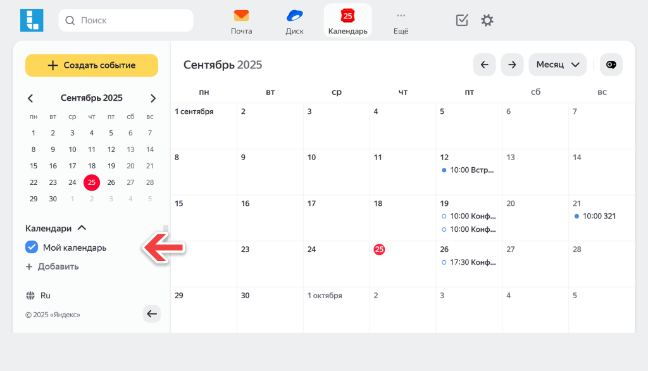This screenshot has height=371, width=648.
Task: Open the Месяц view dropdown
Action: [x=558, y=65]
